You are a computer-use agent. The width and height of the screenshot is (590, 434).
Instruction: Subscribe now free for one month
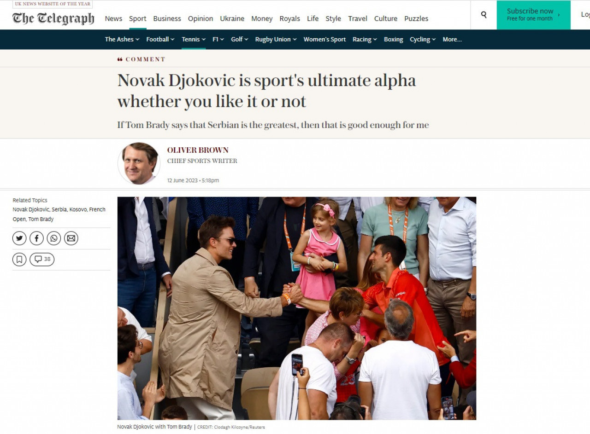pos(533,15)
